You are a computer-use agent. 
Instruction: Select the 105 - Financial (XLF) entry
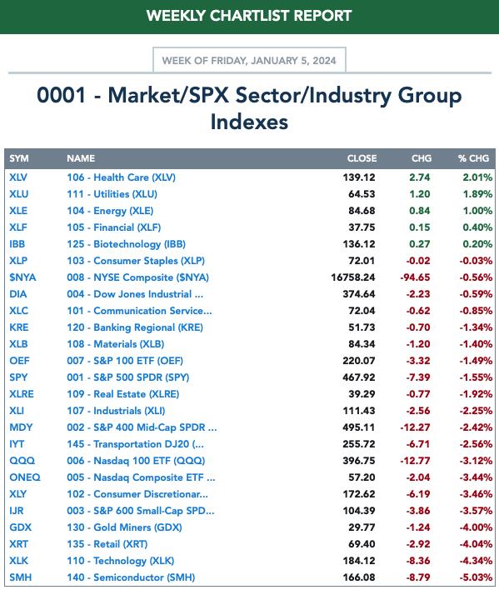(113, 227)
